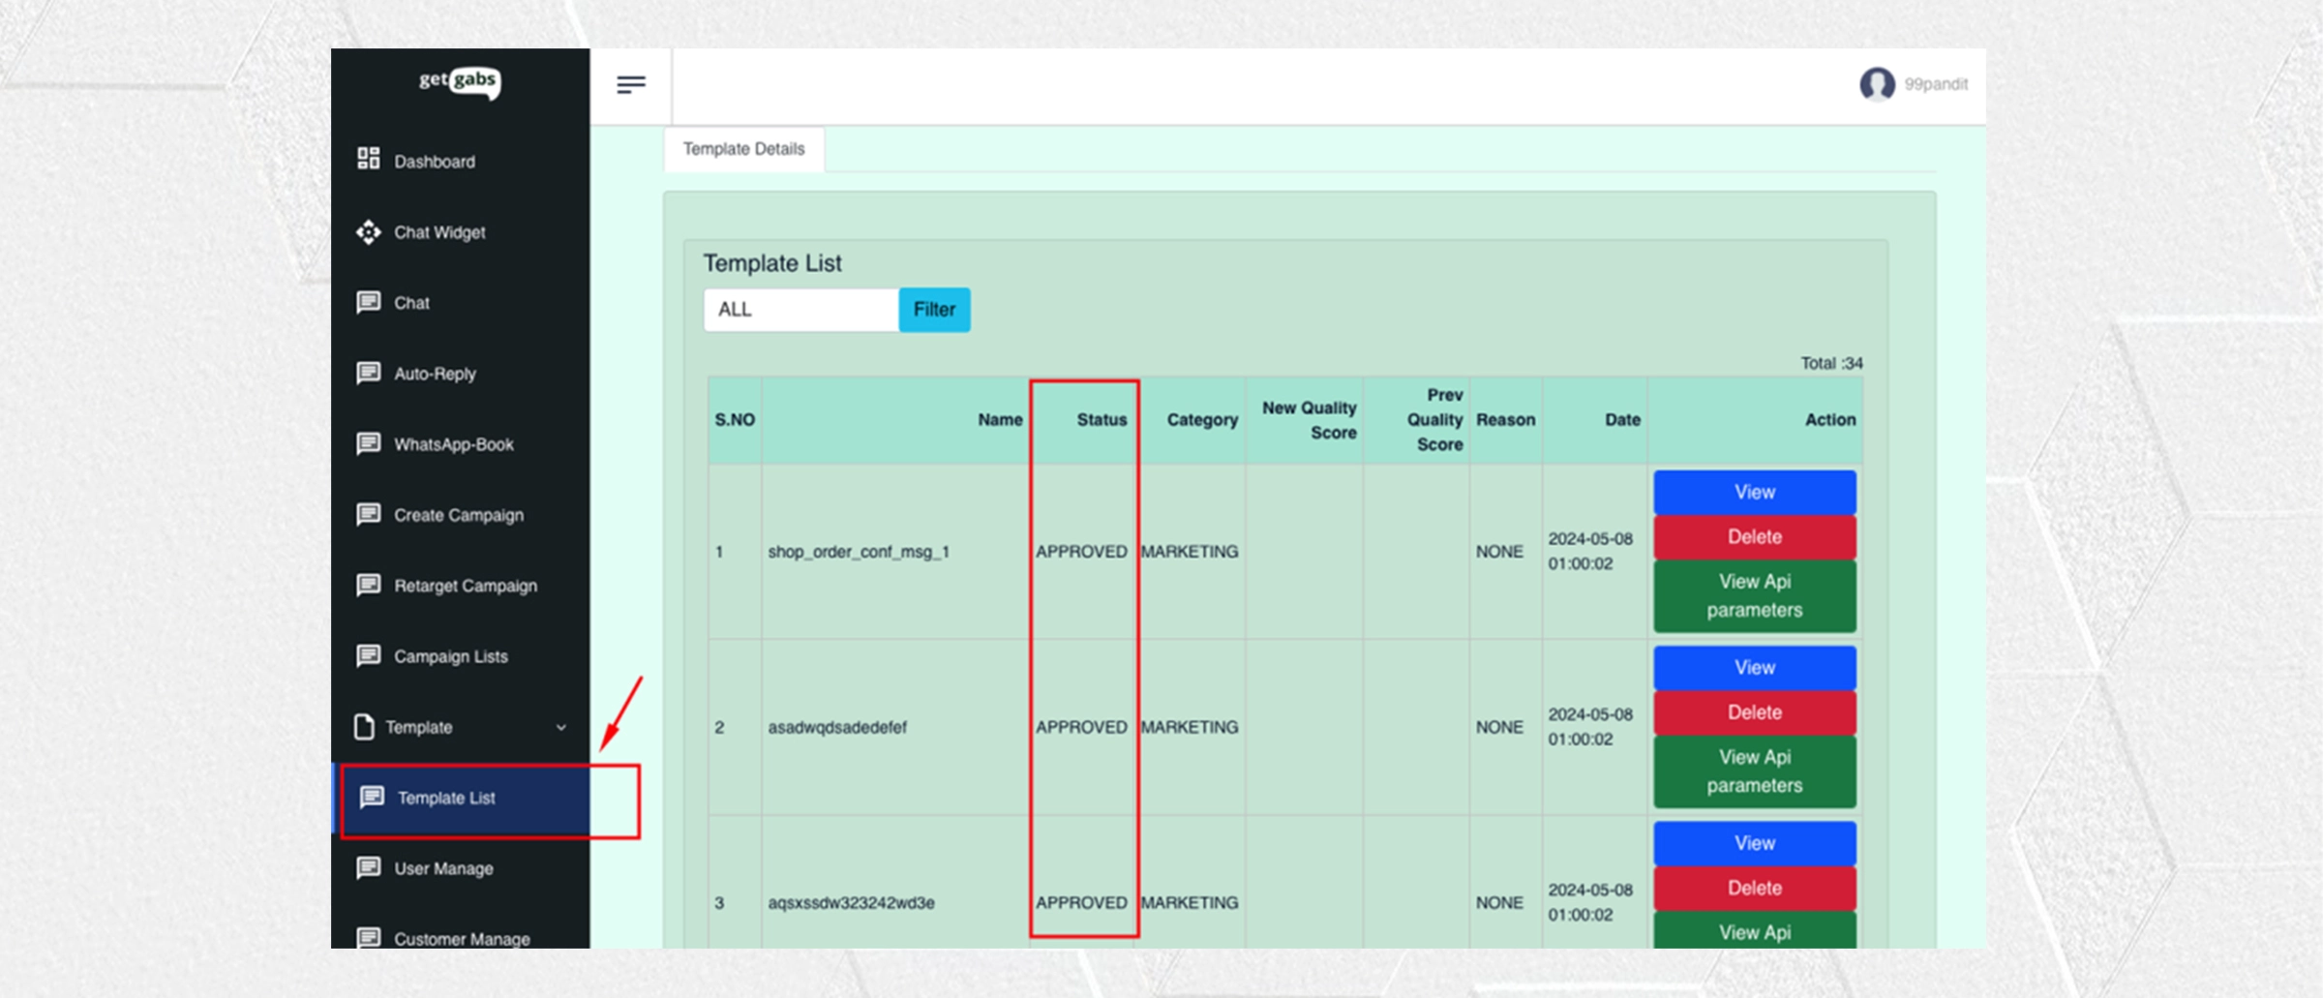This screenshot has width=2323, height=998.
Task: Go to Campaign Lists menu item
Action: [x=450, y=656]
